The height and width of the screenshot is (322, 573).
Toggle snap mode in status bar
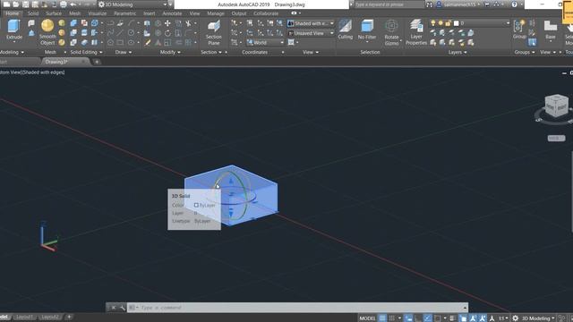pyautogui.click(x=392, y=318)
